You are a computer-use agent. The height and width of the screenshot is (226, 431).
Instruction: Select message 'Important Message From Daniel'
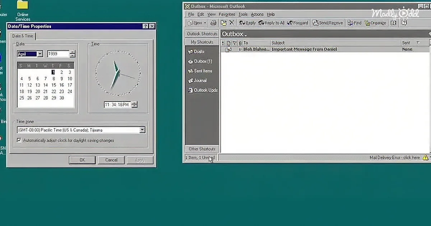coord(304,50)
